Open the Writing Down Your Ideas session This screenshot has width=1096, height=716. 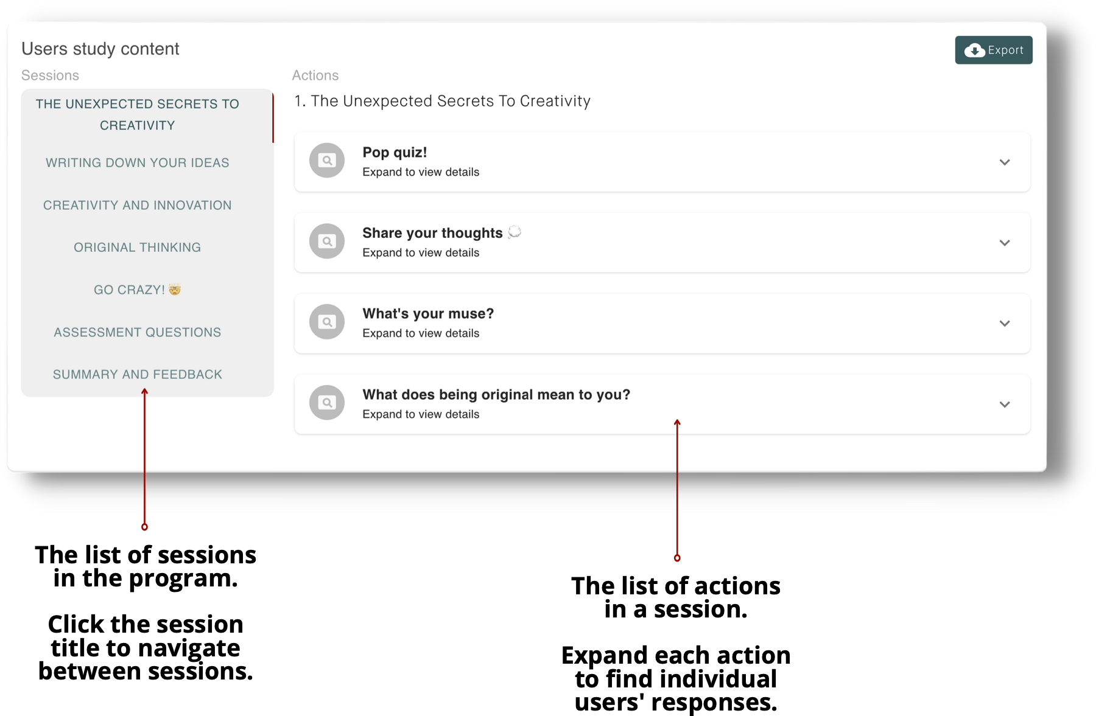click(138, 163)
